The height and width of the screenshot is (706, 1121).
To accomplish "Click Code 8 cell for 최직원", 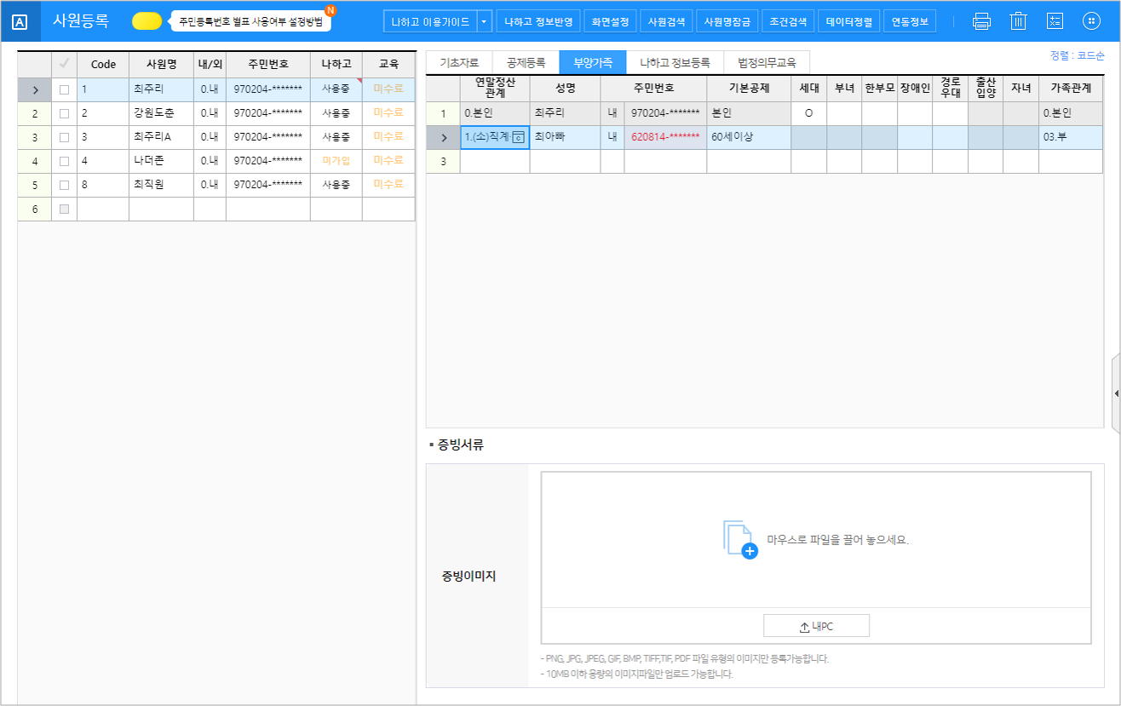I will click(103, 184).
